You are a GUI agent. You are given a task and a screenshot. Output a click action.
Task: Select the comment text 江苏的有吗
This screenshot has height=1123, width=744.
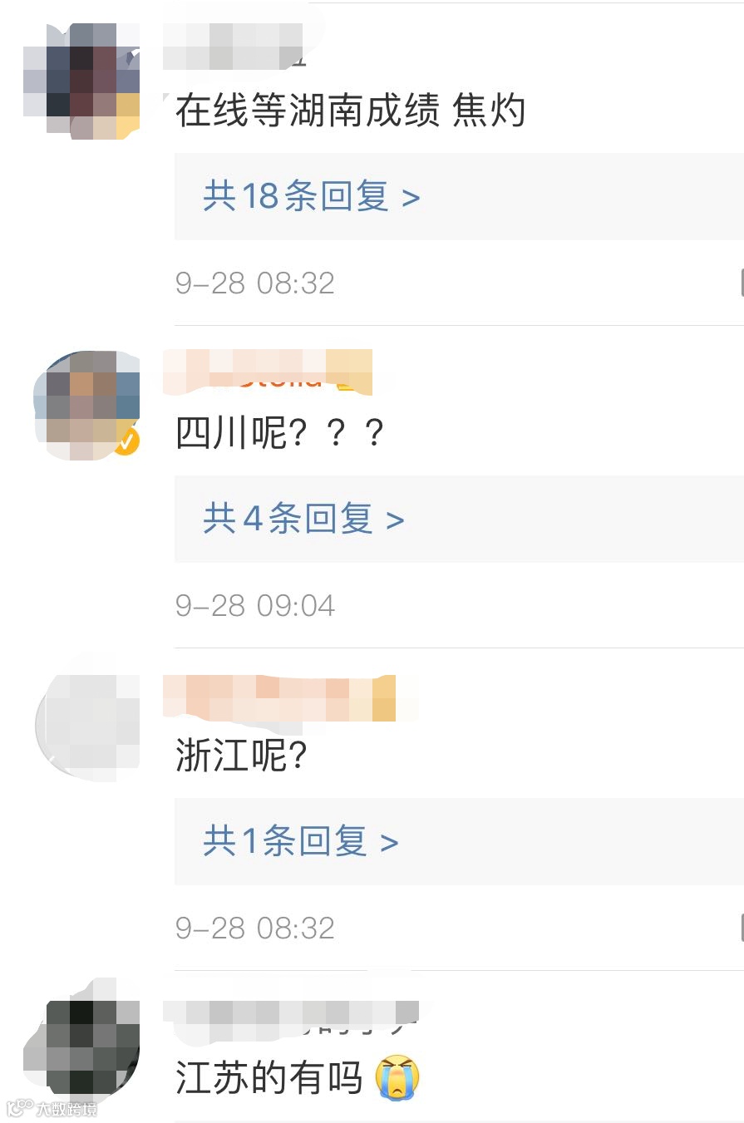tap(269, 1078)
